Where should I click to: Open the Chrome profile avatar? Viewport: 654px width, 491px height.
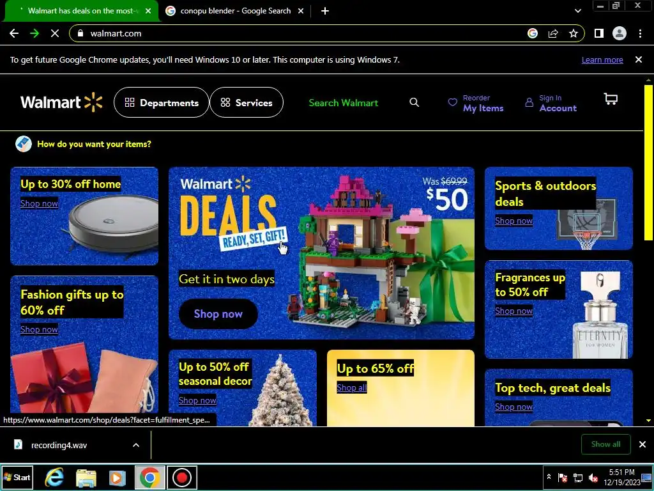[620, 33]
